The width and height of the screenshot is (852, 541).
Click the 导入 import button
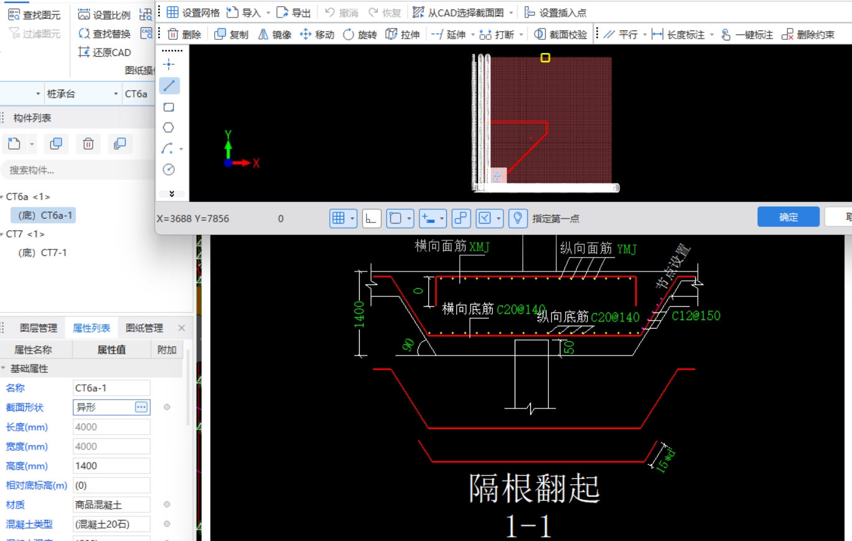(244, 12)
